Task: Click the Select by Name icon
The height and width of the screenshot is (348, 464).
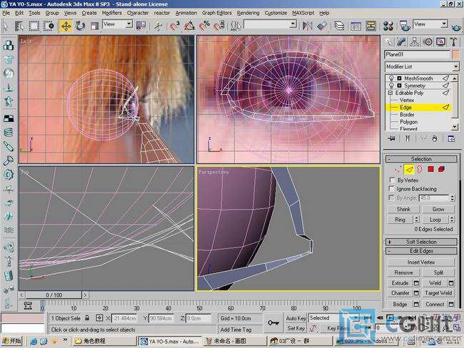Action: click(20, 26)
